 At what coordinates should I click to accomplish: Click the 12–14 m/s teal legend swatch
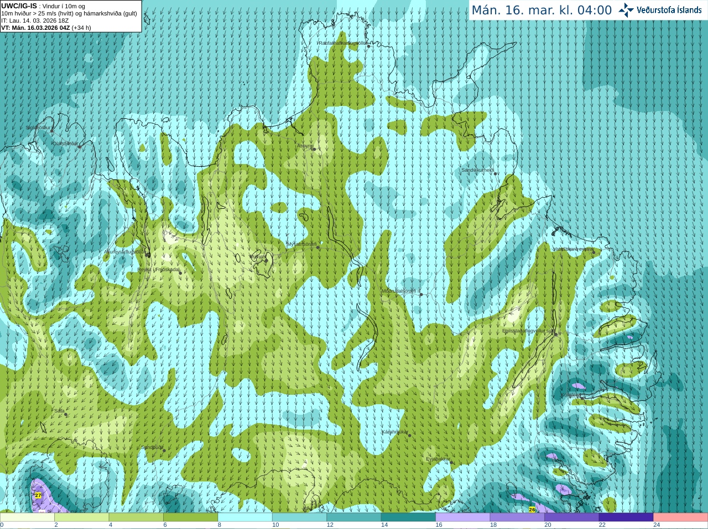[354, 517]
